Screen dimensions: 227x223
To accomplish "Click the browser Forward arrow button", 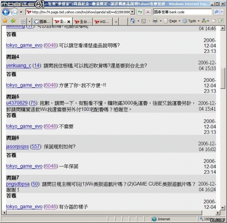I will [14, 12].
